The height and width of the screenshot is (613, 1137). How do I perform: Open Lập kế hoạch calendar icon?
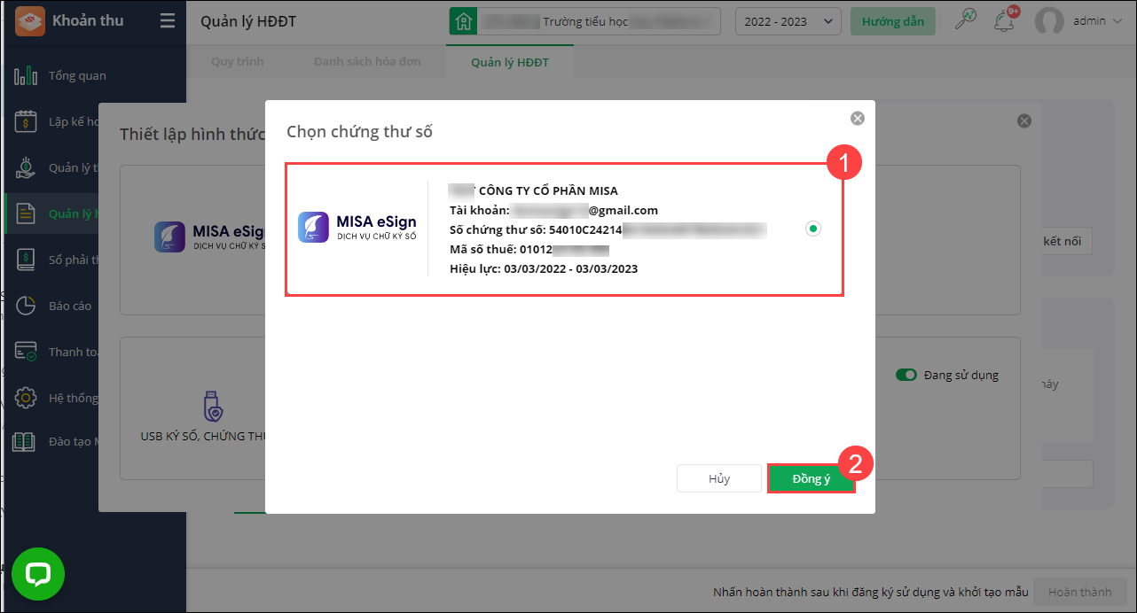point(26,121)
